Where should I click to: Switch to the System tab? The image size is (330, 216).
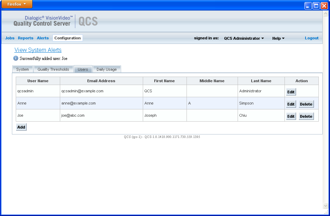click(x=22, y=69)
